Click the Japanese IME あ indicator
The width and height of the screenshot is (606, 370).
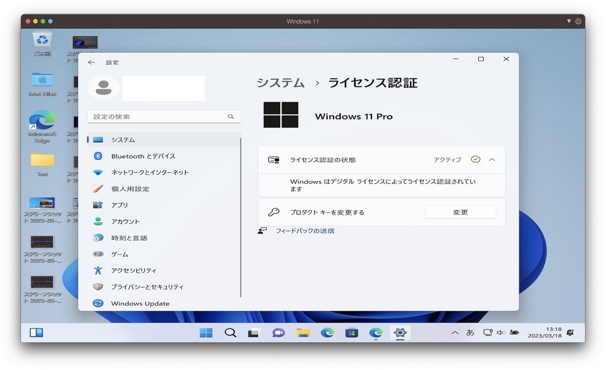pyautogui.click(x=470, y=333)
